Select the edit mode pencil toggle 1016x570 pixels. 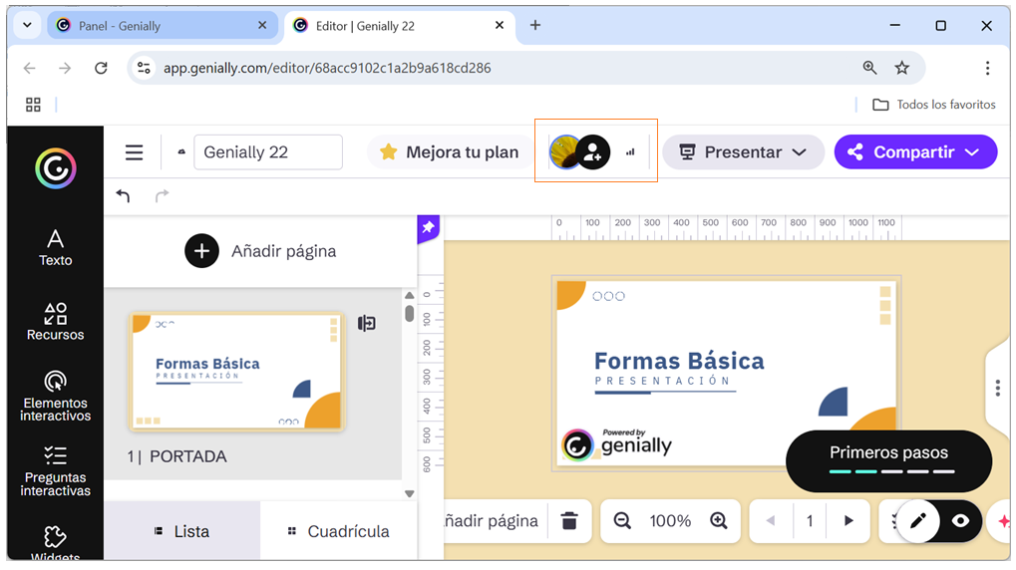(x=918, y=521)
